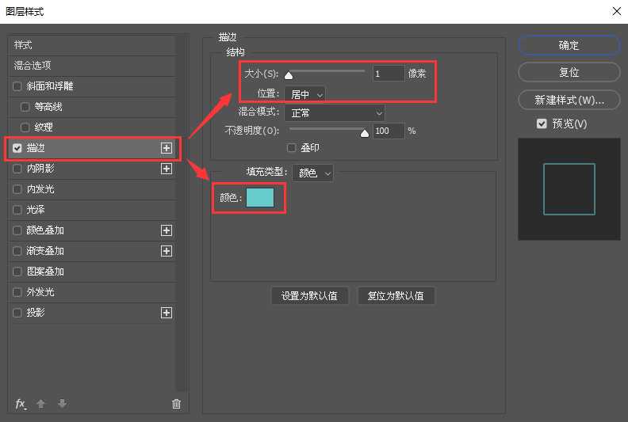Click the plus icon beside 投影
Viewport: 628px width, 422px height.
pos(167,313)
